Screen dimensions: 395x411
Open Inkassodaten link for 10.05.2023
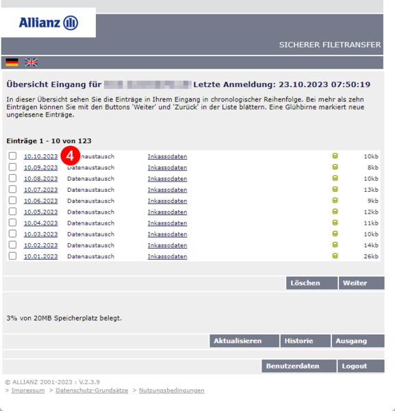point(167,212)
